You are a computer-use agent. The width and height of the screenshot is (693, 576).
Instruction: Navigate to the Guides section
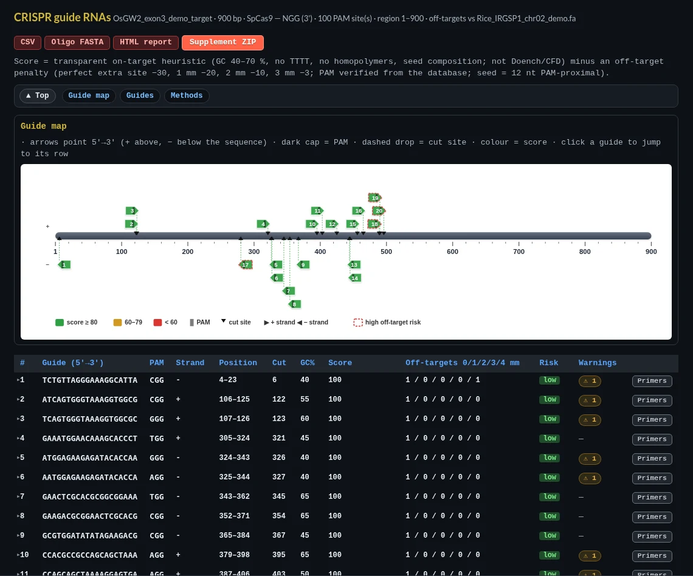pyautogui.click(x=140, y=95)
